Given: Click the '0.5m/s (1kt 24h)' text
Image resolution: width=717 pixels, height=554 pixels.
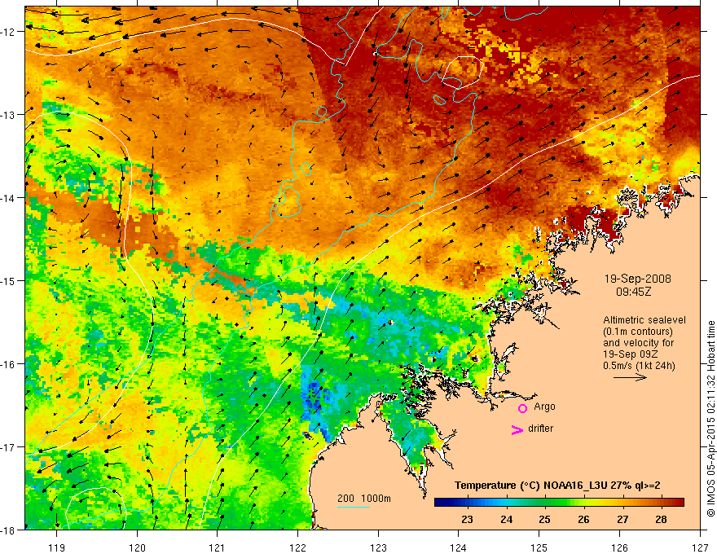Looking at the screenshot, I should [x=639, y=366].
